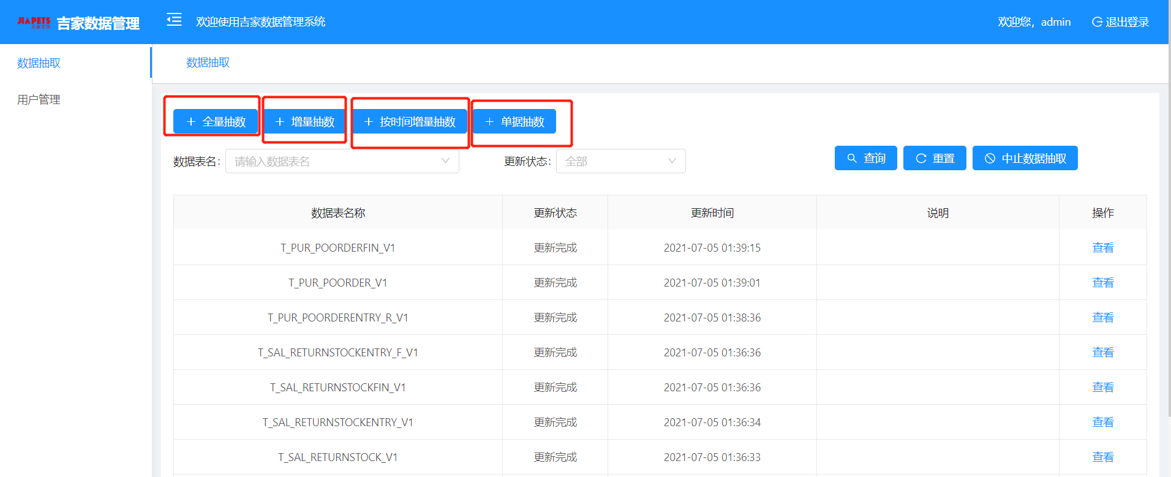Select table name T_PUR_POORDER_V1
The width and height of the screenshot is (1171, 477).
pyautogui.click(x=338, y=283)
